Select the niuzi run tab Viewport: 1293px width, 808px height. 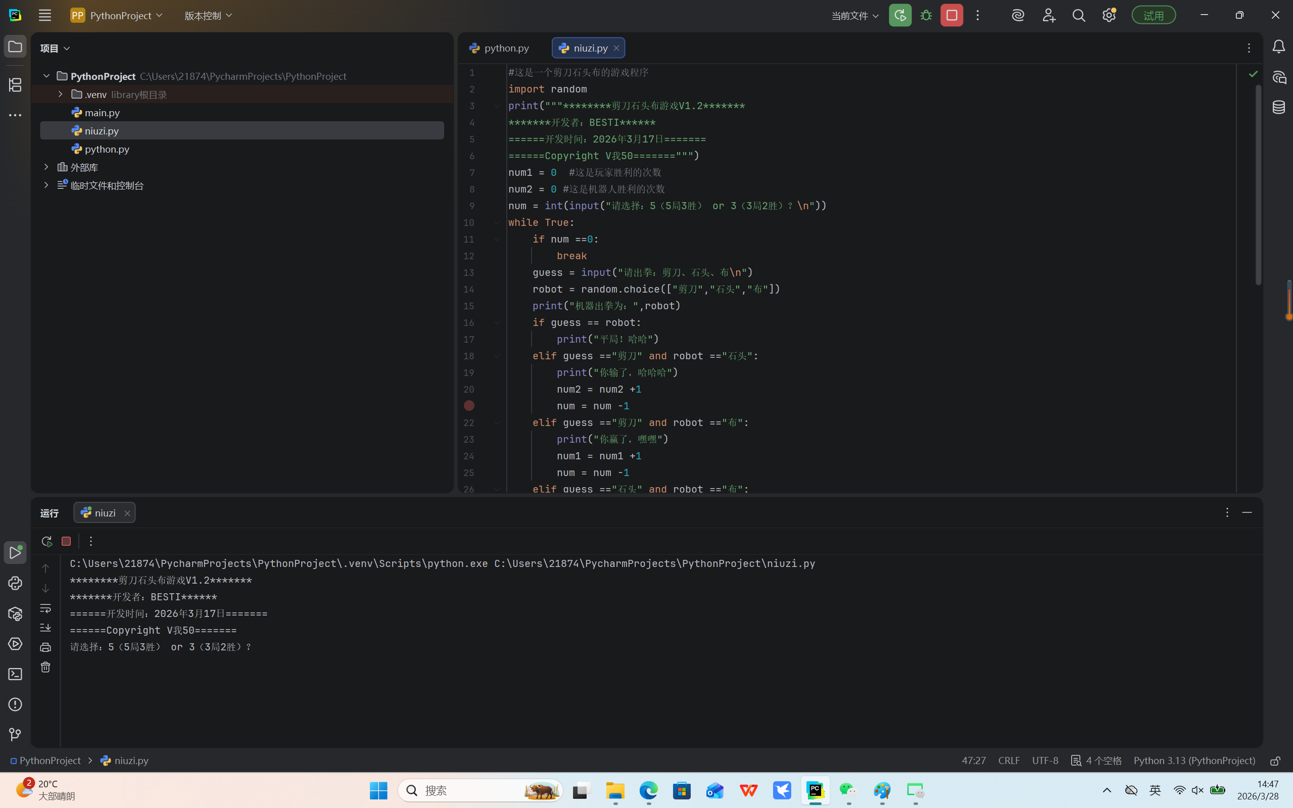click(x=104, y=512)
